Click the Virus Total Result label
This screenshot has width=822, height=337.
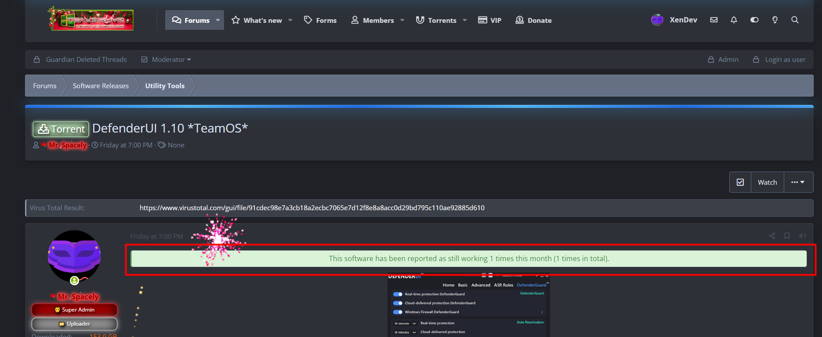point(57,208)
